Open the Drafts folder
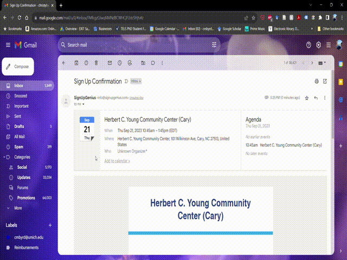 tap(19, 126)
